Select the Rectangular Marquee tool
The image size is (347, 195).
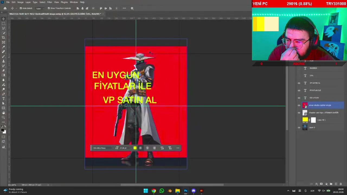[4, 23]
